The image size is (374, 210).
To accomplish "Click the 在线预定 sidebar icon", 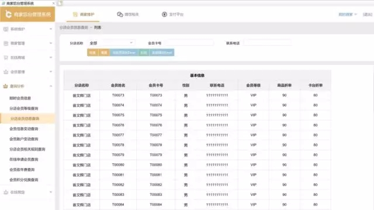I will [6, 192].
